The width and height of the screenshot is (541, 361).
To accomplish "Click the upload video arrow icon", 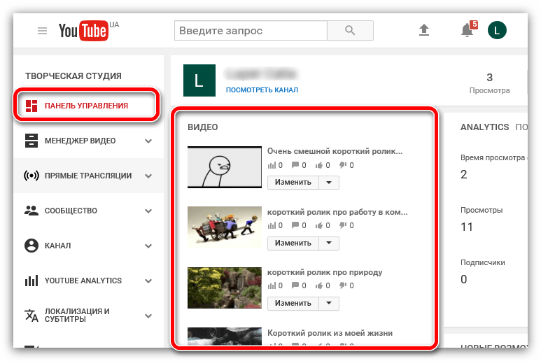I will click(x=423, y=30).
